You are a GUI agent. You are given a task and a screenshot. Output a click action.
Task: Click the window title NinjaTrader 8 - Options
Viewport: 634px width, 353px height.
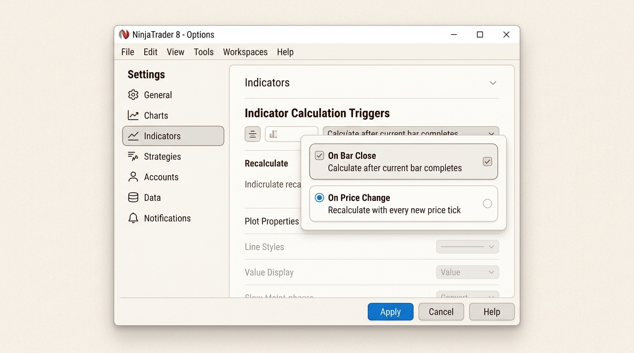(x=173, y=34)
